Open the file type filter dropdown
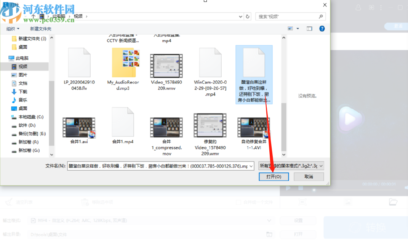 coord(291,166)
